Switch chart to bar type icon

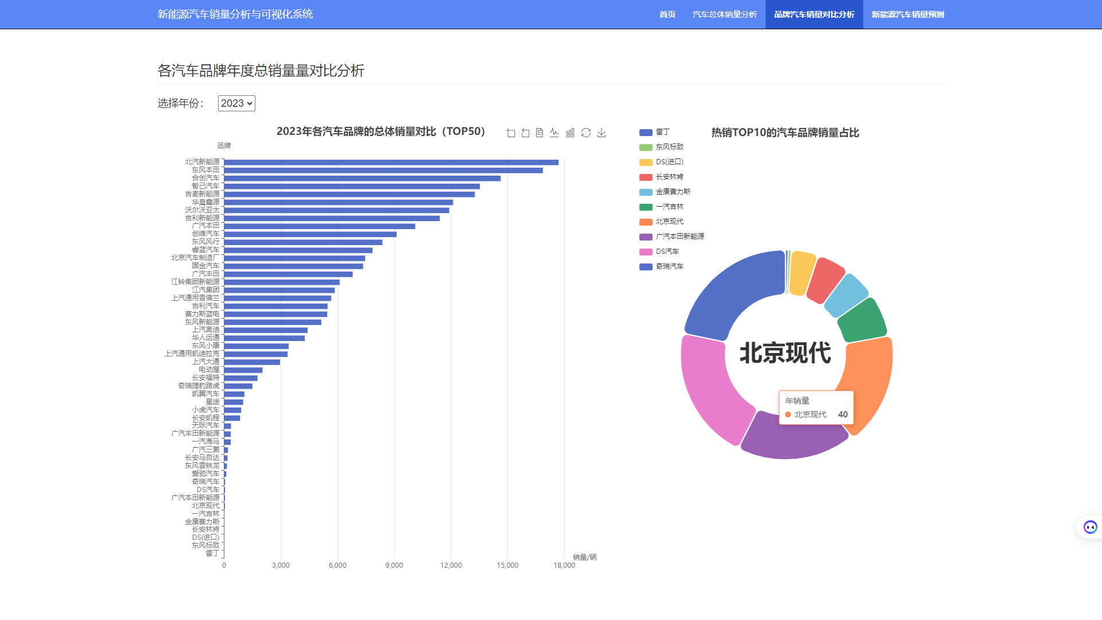pyautogui.click(x=570, y=133)
